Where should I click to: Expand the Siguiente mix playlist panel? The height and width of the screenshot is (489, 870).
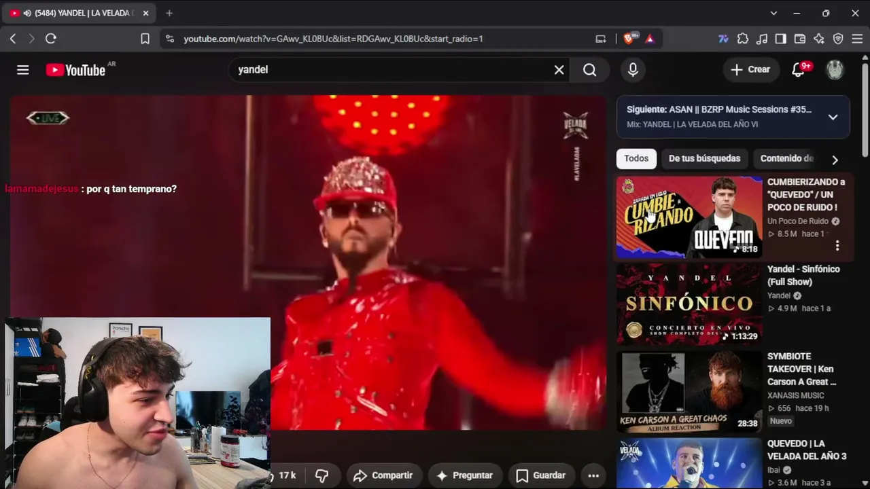833,117
